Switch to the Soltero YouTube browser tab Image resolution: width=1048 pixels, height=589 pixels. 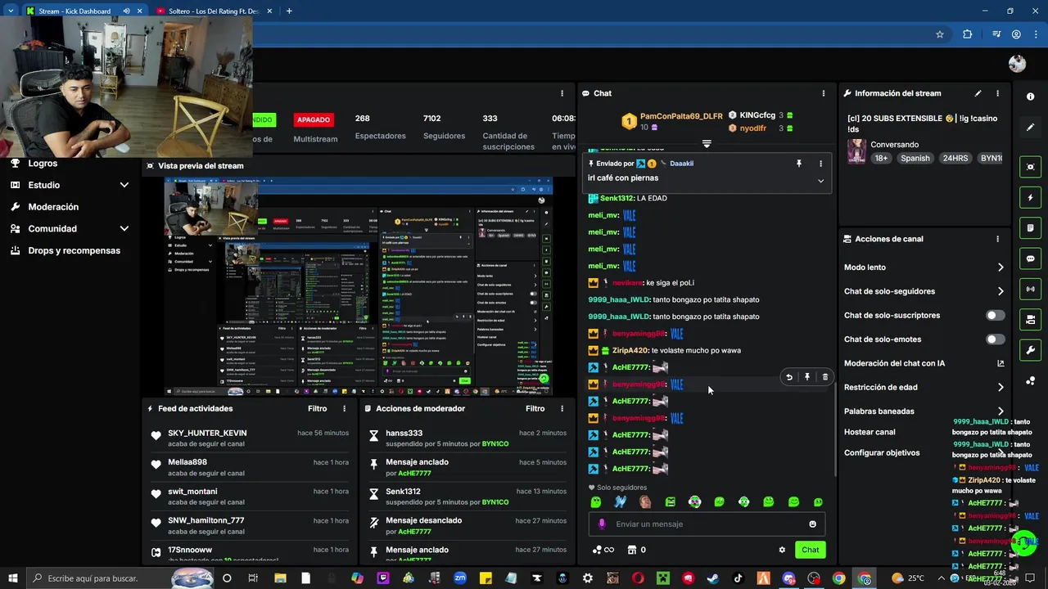(x=213, y=11)
